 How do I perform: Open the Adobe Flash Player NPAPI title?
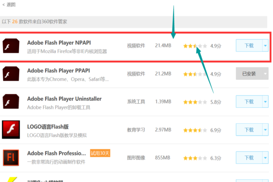pyautogui.click(x=59, y=43)
